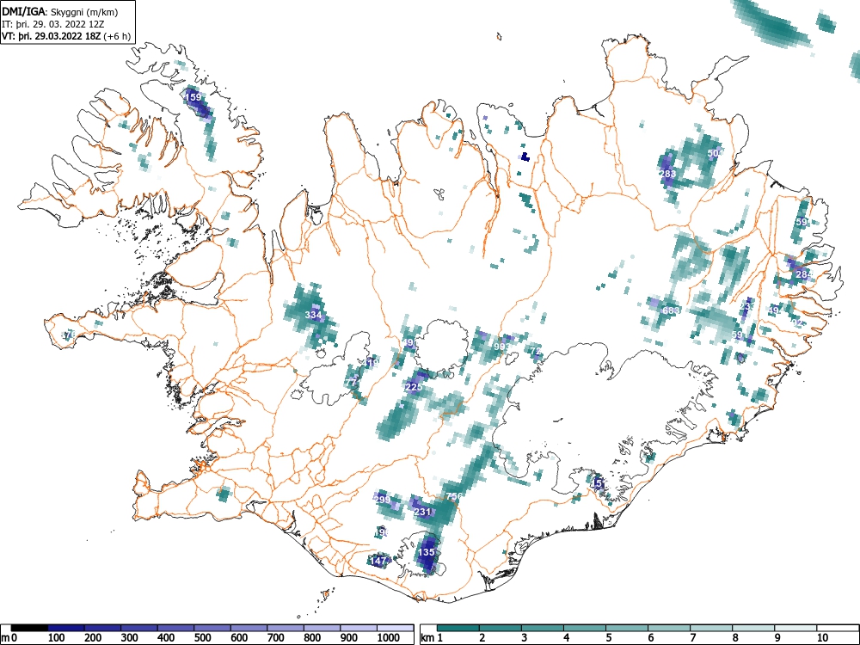Pick the 7–8 km pale teal swatch
860x645 pixels.
coord(711,628)
